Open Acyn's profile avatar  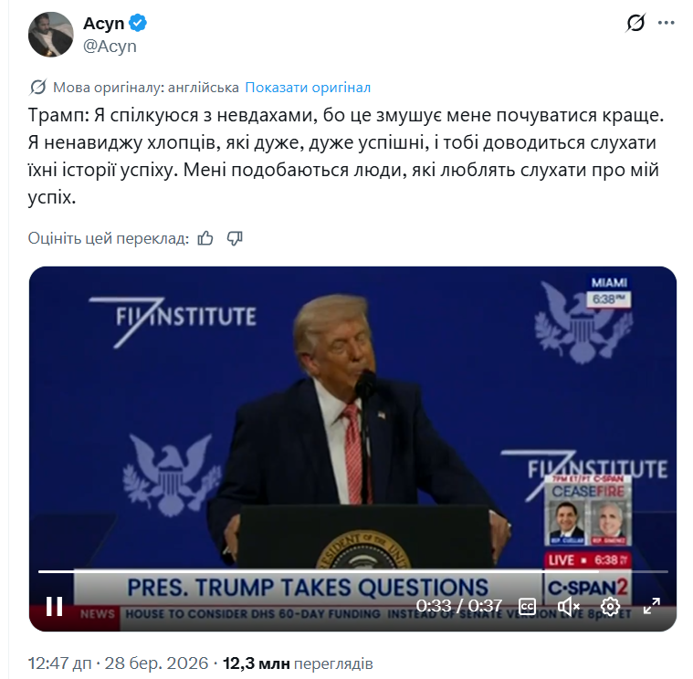[x=51, y=35]
